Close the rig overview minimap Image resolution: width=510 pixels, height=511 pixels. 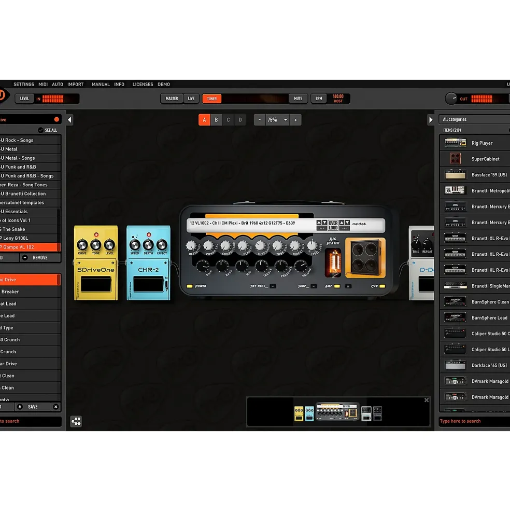click(427, 400)
